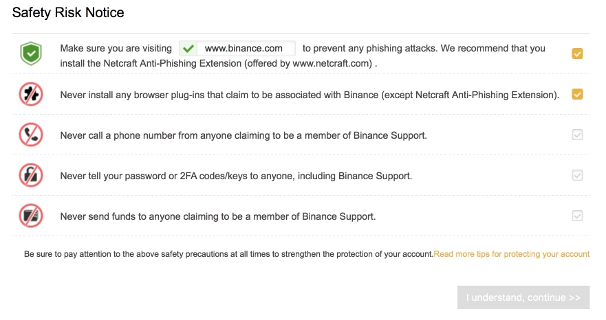Click the never send funds warning text

pyautogui.click(x=218, y=216)
